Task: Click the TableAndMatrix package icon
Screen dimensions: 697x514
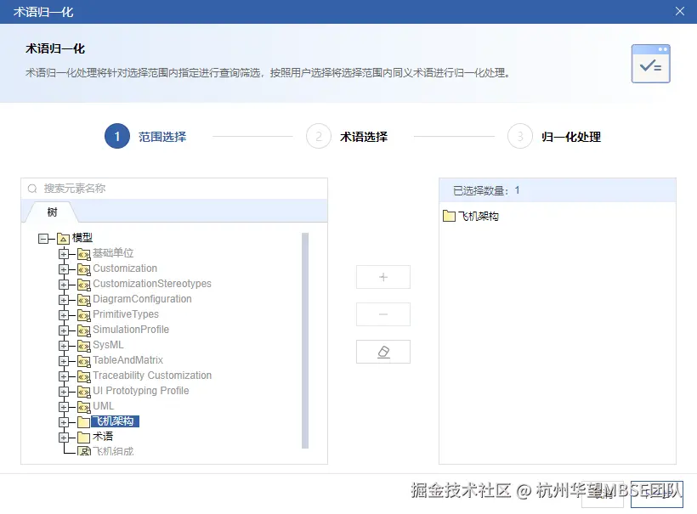Action: [83, 361]
